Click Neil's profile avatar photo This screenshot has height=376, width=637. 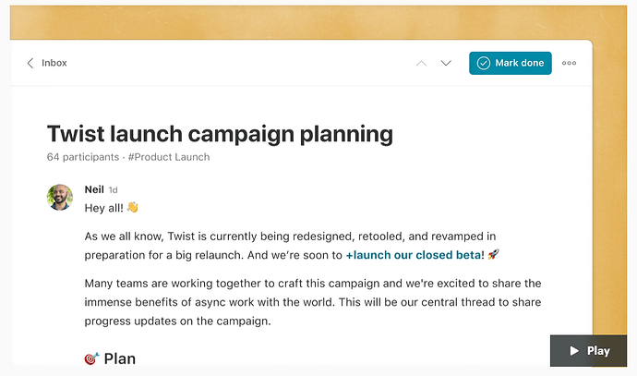click(x=60, y=197)
